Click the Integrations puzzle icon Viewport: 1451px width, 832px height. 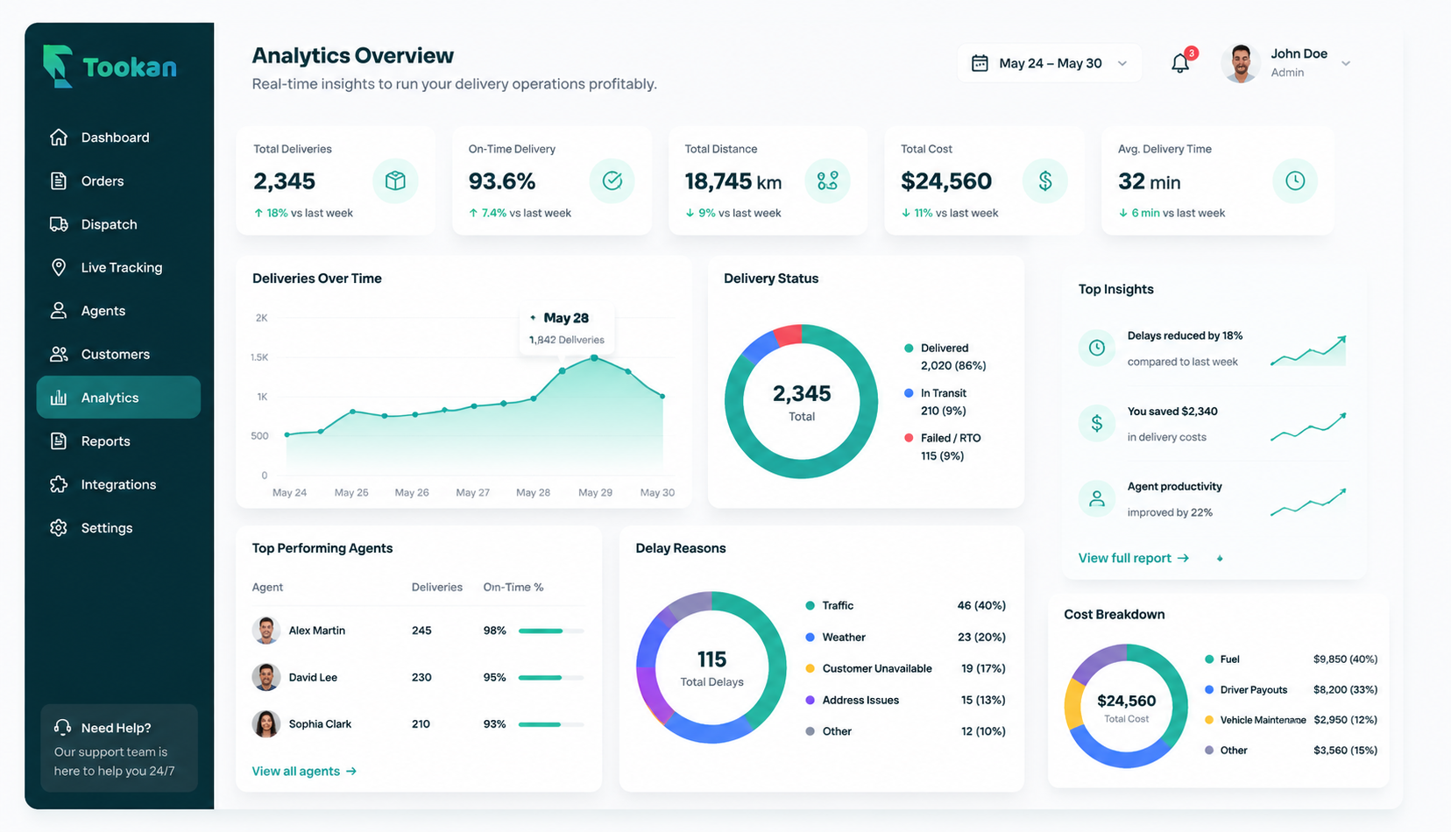[x=59, y=484]
